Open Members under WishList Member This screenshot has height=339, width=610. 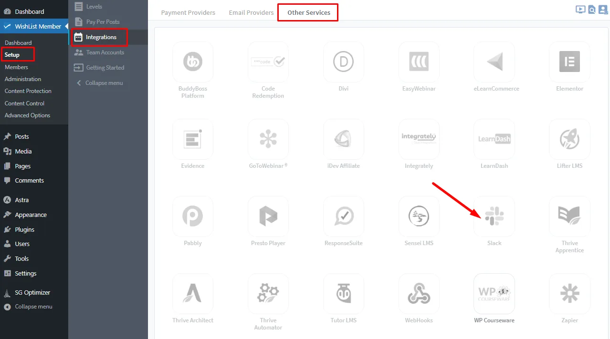(x=16, y=67)
